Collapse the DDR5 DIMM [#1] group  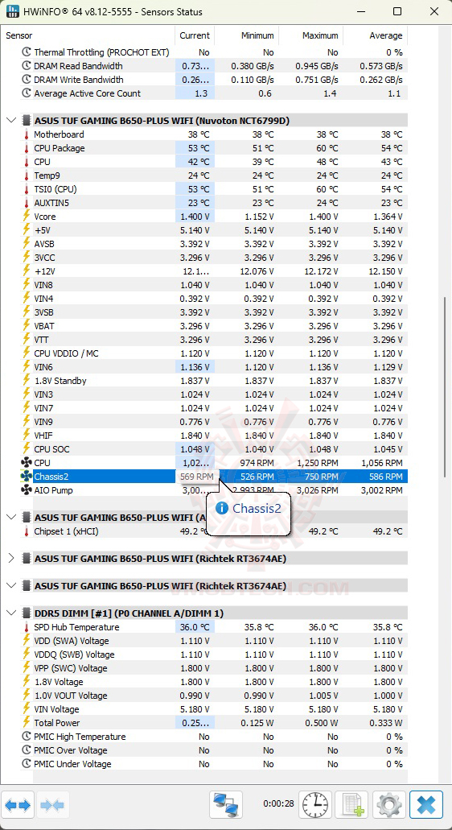click(x=11, y=613)
